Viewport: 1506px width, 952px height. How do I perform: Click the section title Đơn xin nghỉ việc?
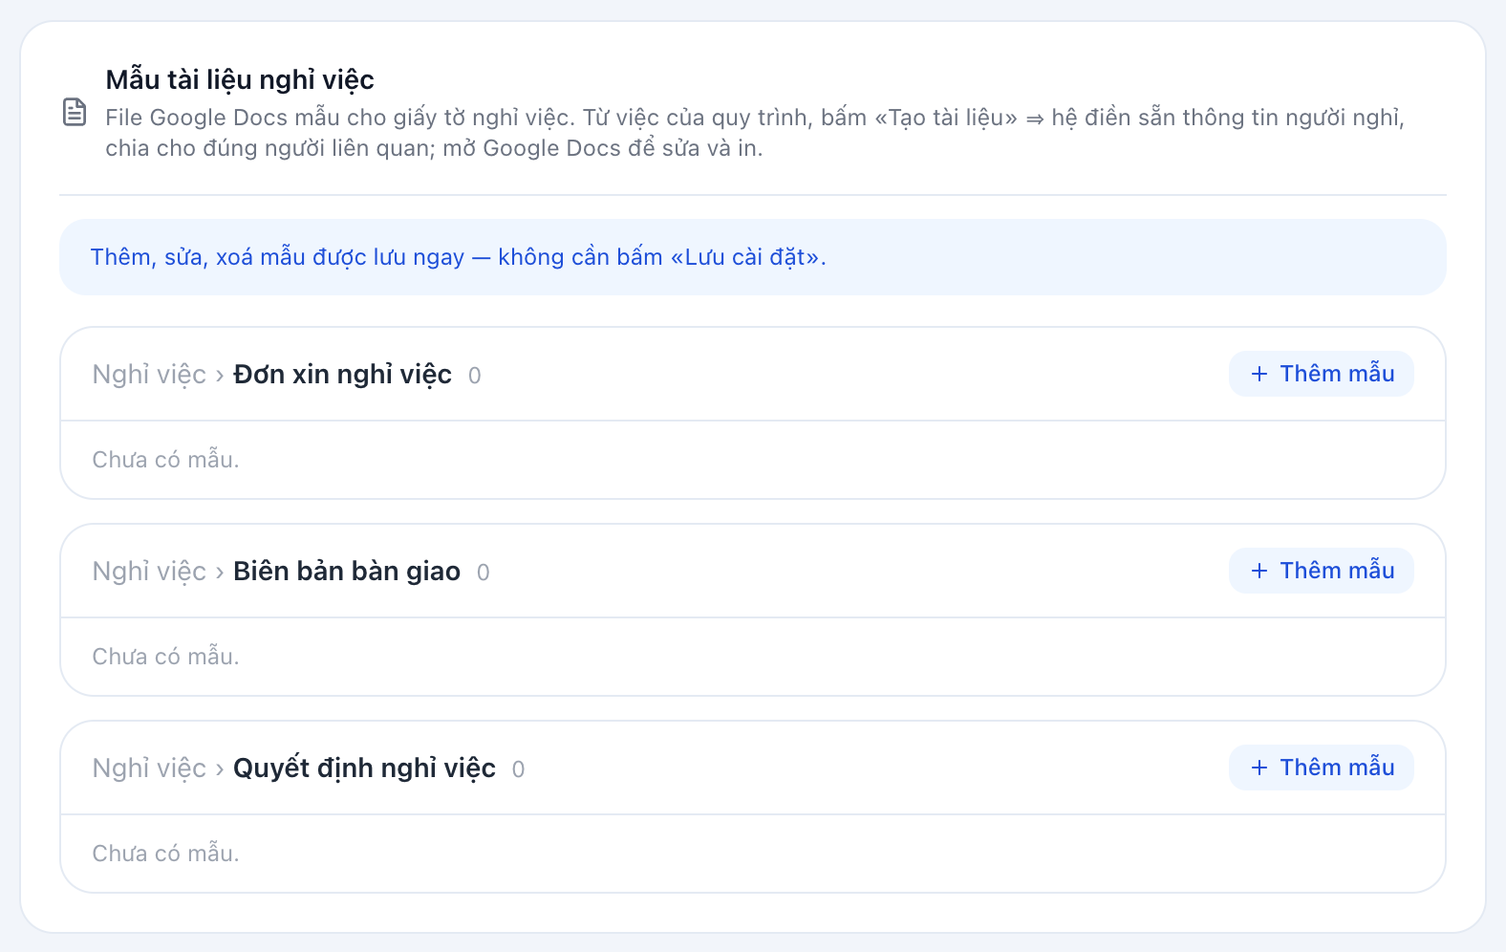pos(342,375)
